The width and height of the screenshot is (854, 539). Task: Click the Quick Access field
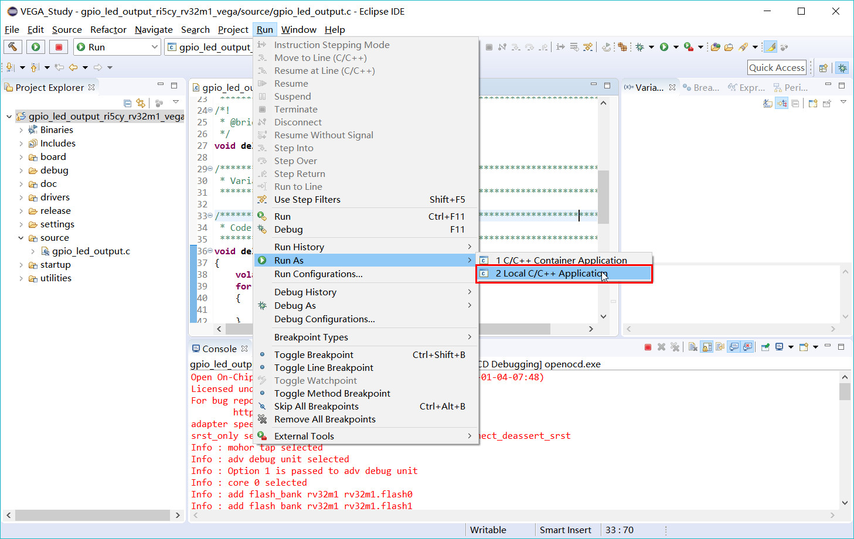point(777,67)
